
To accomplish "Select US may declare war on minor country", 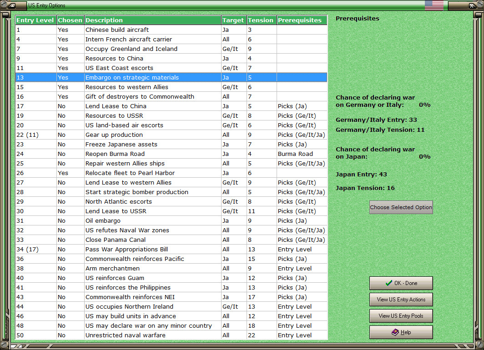I will pos(171,326).
